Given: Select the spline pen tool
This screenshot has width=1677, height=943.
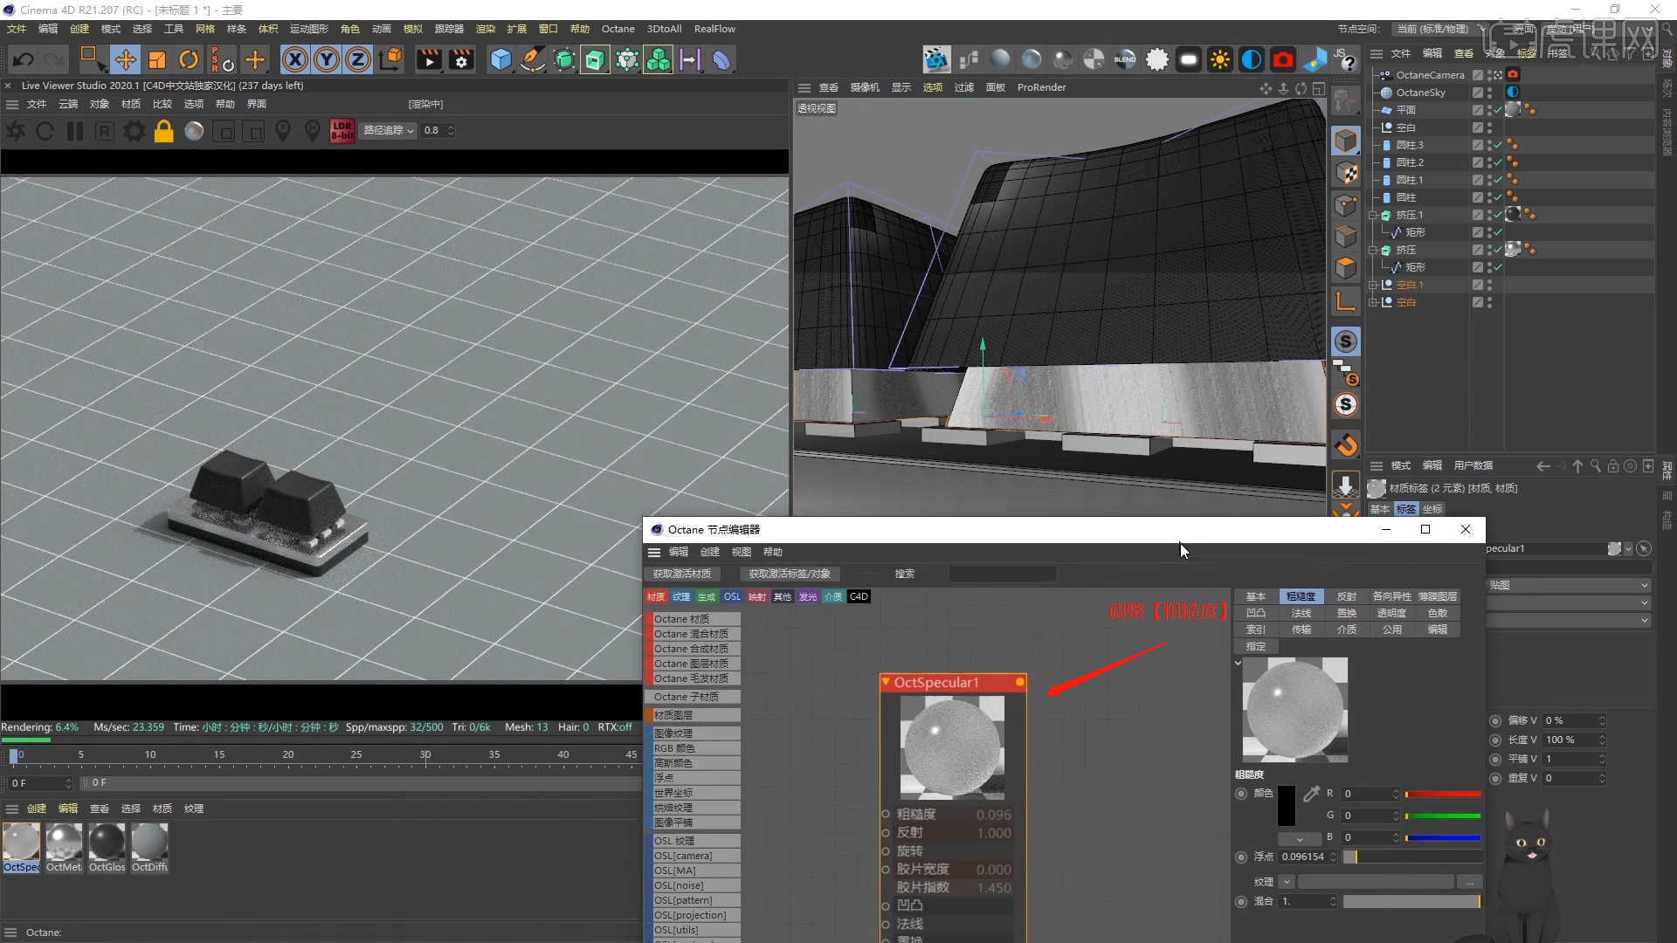Looking at the screenshot, I should pos(532,59).
